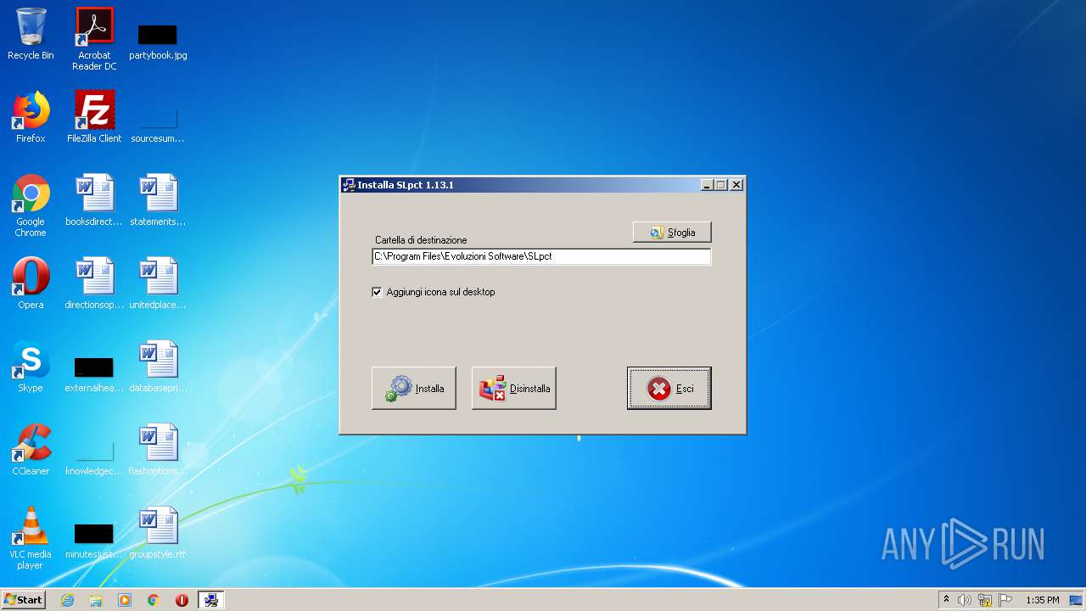
Task: Open Recycle Bin desktop icon
Action: 31,34
